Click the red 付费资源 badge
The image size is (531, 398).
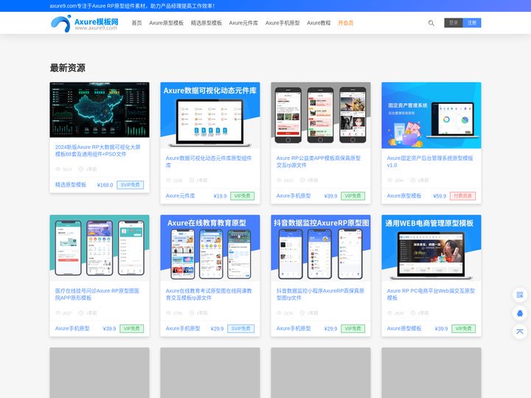coord(462,195)
